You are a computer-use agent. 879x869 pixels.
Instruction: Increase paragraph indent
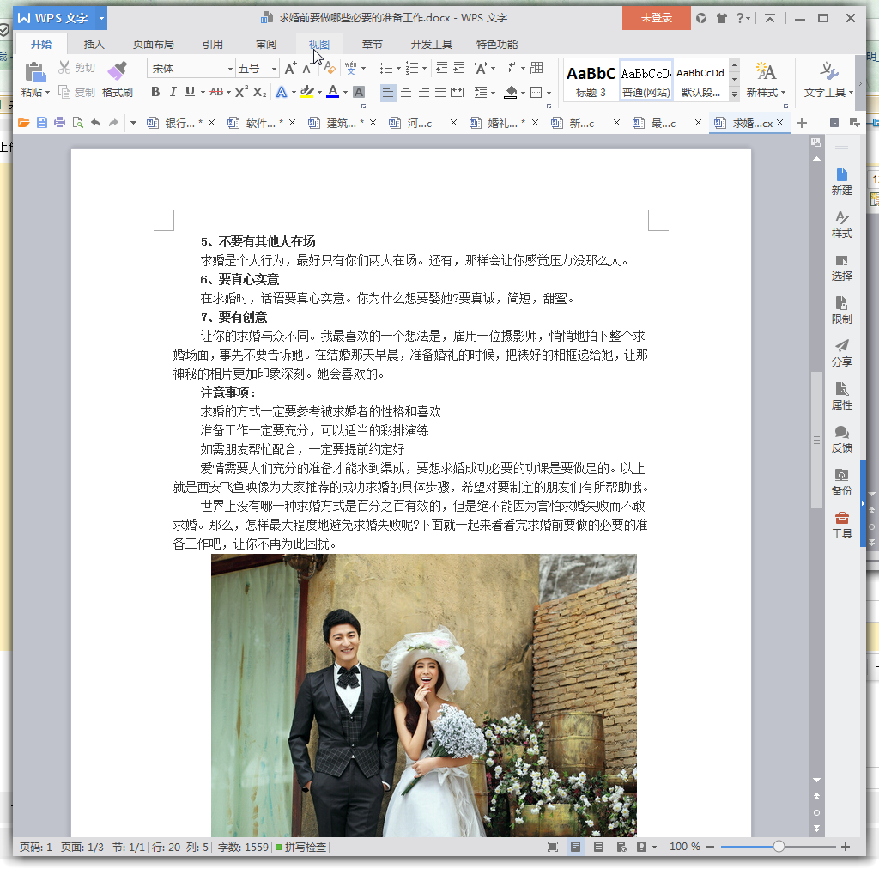[x=459, y=68]
